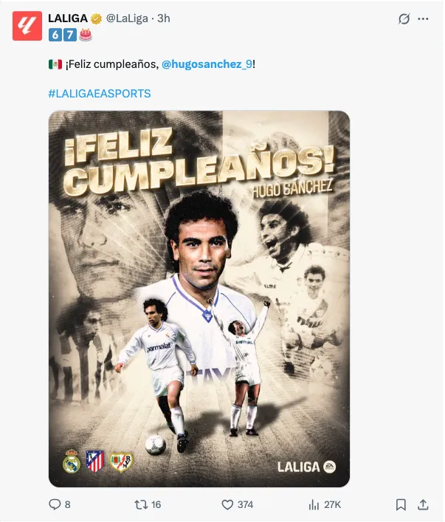Click the gold verified badge
Screen dimensions: 445x522
point(97,18)
